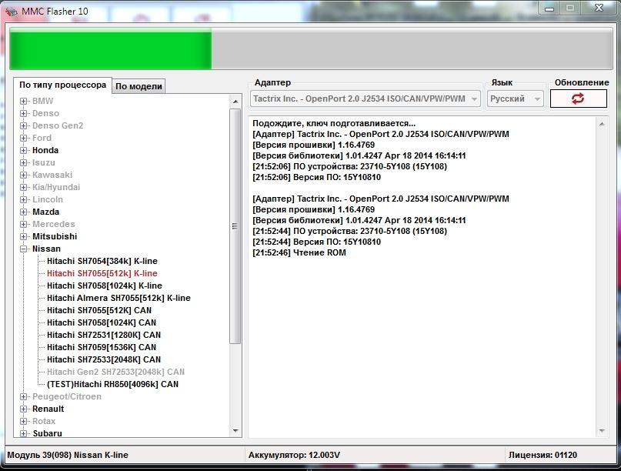Open the Адаптер Tactrix dropdown
The width and height of the screenshot is (621, 471).
pos(366,99)
